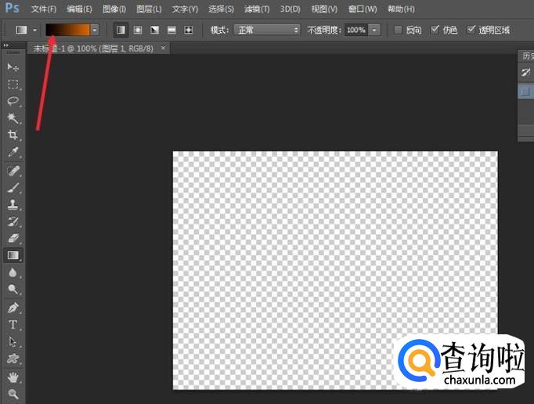The height and width of the screenshot is (404, 534).
Task: Click the opacity 100% input field
Action: coord(356,30)
